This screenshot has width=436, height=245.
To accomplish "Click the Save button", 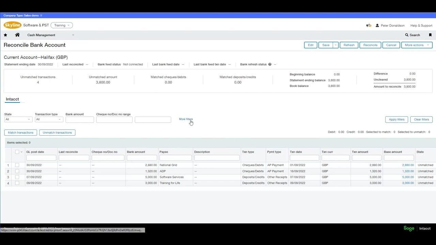I will 326,45.
